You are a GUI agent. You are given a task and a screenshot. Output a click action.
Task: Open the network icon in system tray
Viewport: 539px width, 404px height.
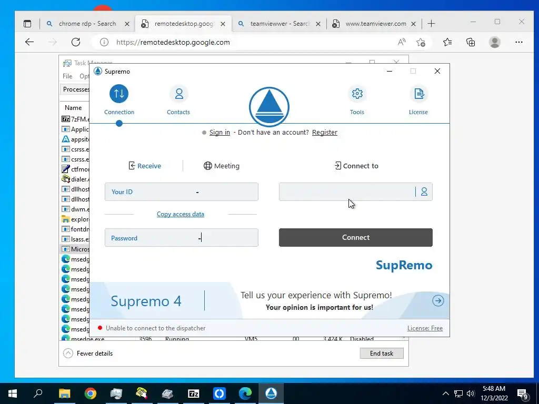tap(458, 393)
